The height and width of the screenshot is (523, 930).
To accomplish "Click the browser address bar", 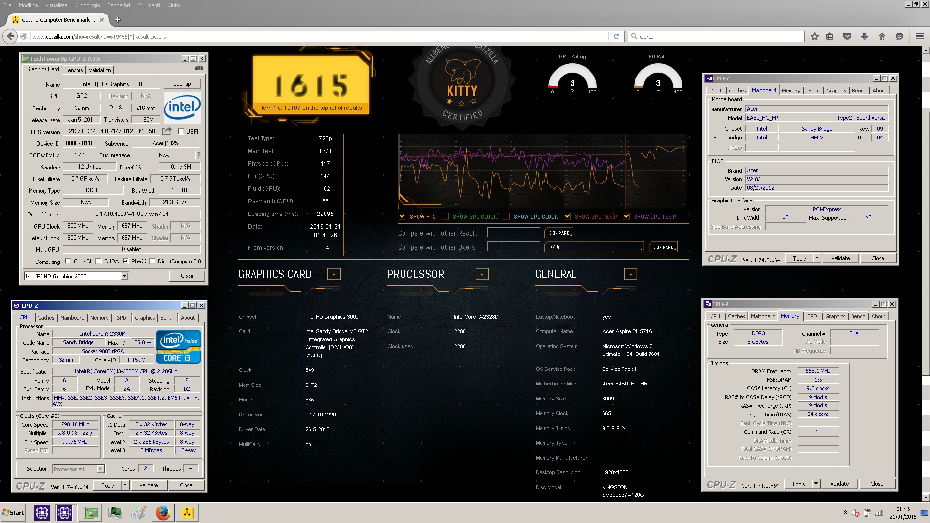I will 319,36.
